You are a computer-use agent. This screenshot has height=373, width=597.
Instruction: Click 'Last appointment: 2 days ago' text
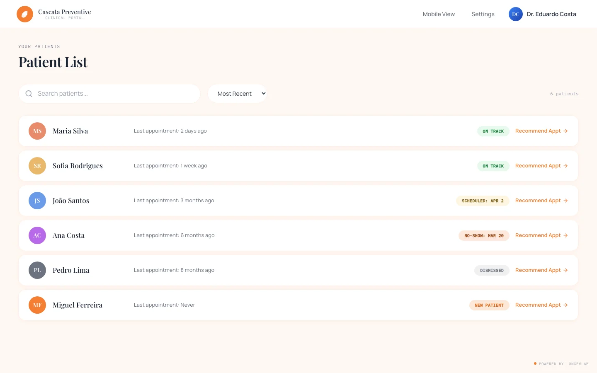170,131
